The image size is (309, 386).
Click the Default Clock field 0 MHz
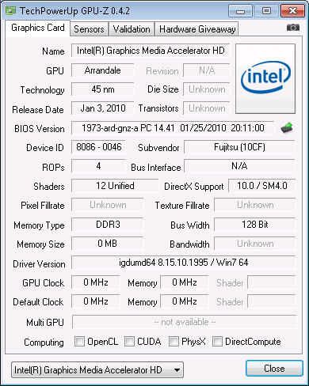[x=96, y=301]
